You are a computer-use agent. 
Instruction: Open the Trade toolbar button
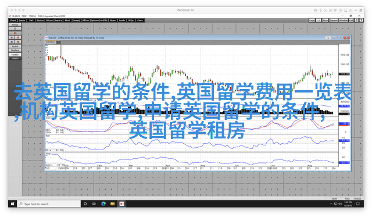click(121, 20)
